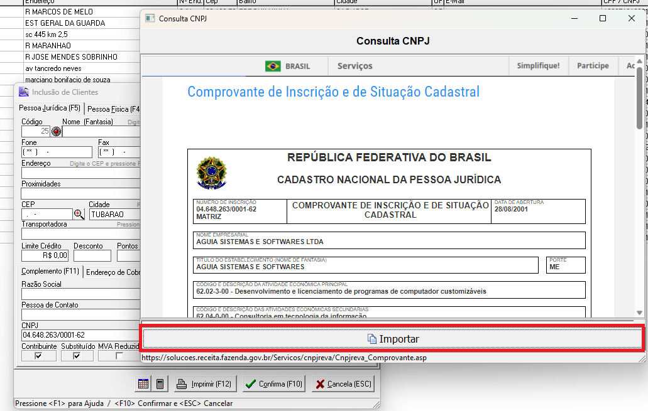
Task: Click the Simplifique! link in the header
Action: point(538,66)
